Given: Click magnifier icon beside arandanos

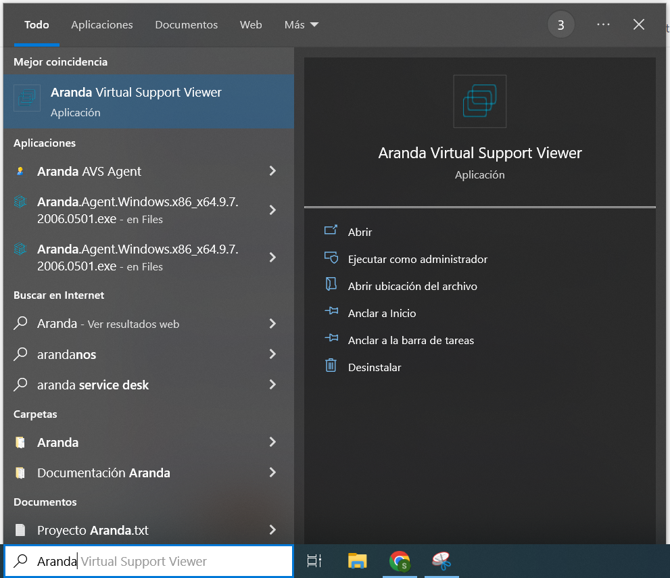Looking at the screenshot, I should click(20, 354).
